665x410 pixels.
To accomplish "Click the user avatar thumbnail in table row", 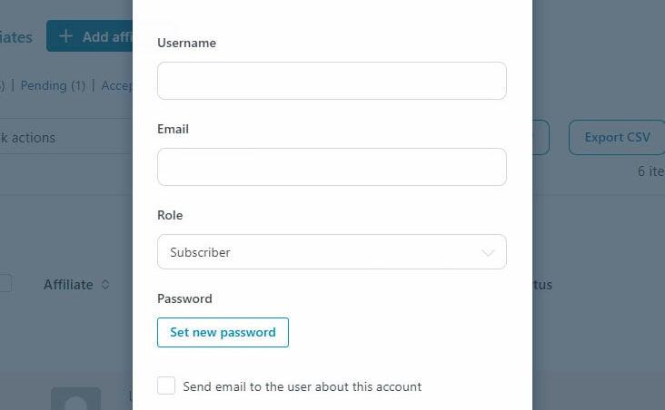I will pyautogui.click(x=76, y=398).
